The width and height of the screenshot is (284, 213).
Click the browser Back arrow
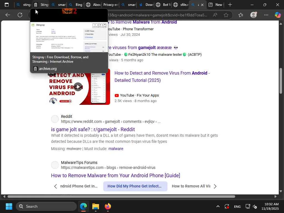pos(7,15)
